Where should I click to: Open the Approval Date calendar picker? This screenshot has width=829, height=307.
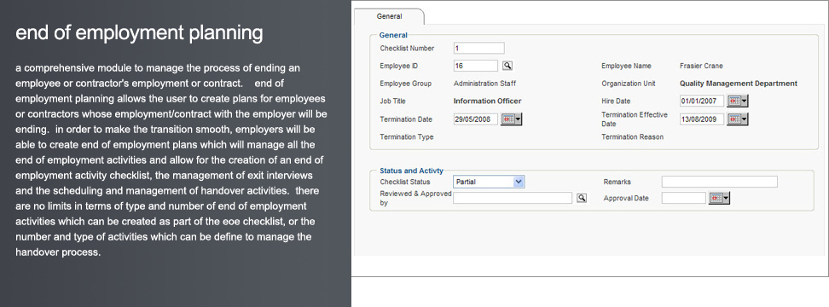[x=716, y=198]
